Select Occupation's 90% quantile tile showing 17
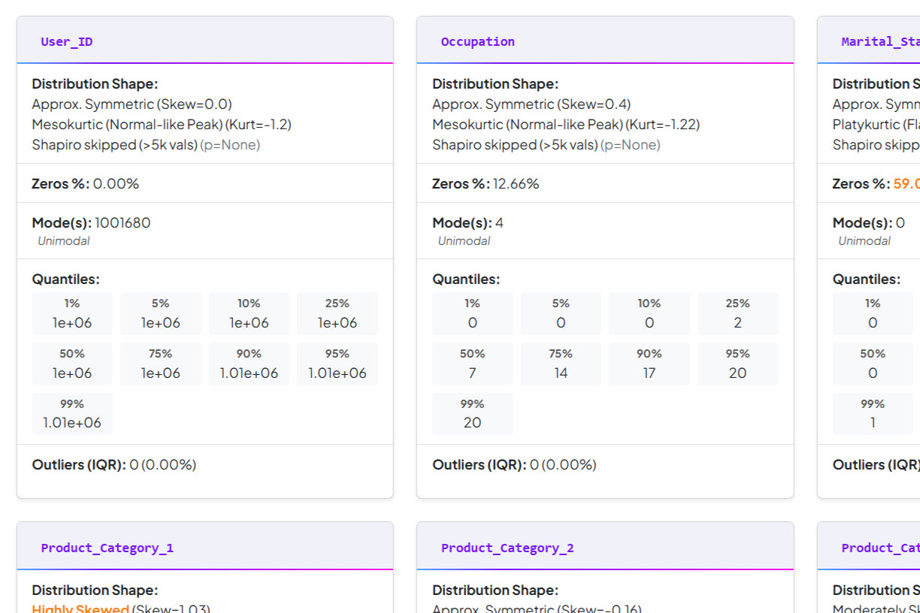The width and height of the screenshot is (920, 613). [x=649, y=364]
